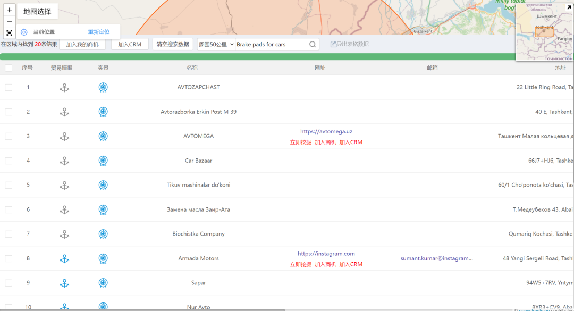This screenshot has height=311, width=574.
Task: Click the search magnifier icon
Action: [x=313, y=44]
